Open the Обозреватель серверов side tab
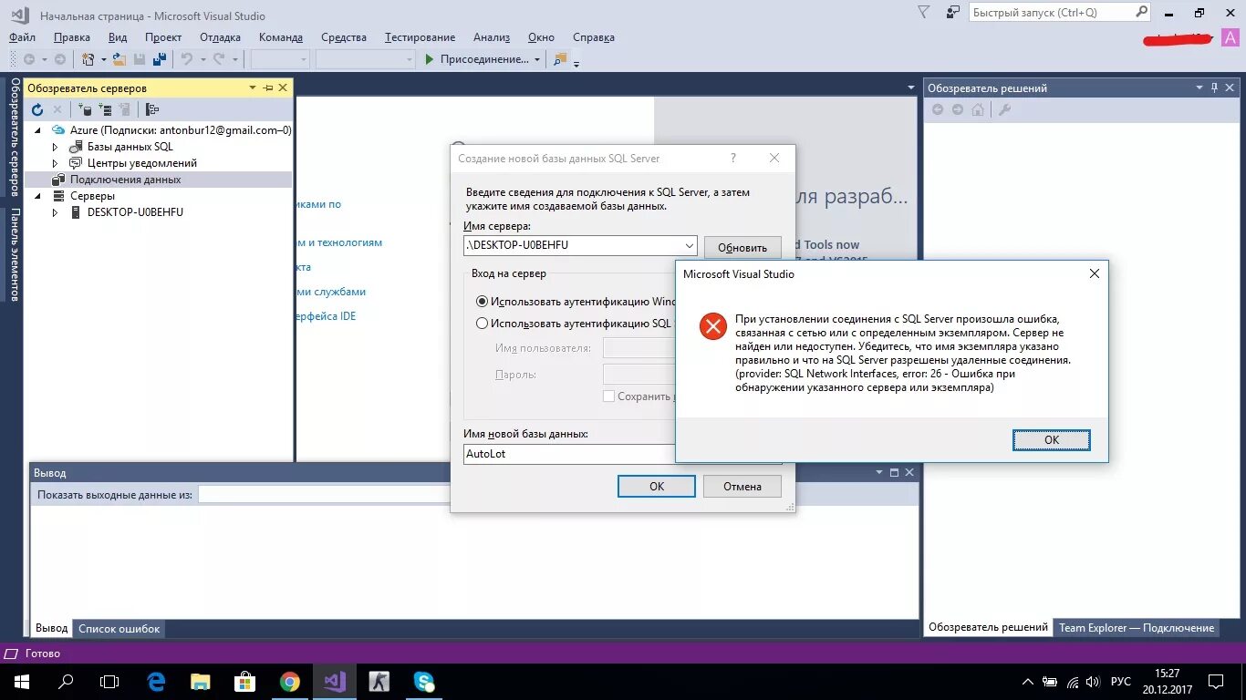This screenshot has width=1246, height=700. (x=15, y=137)
